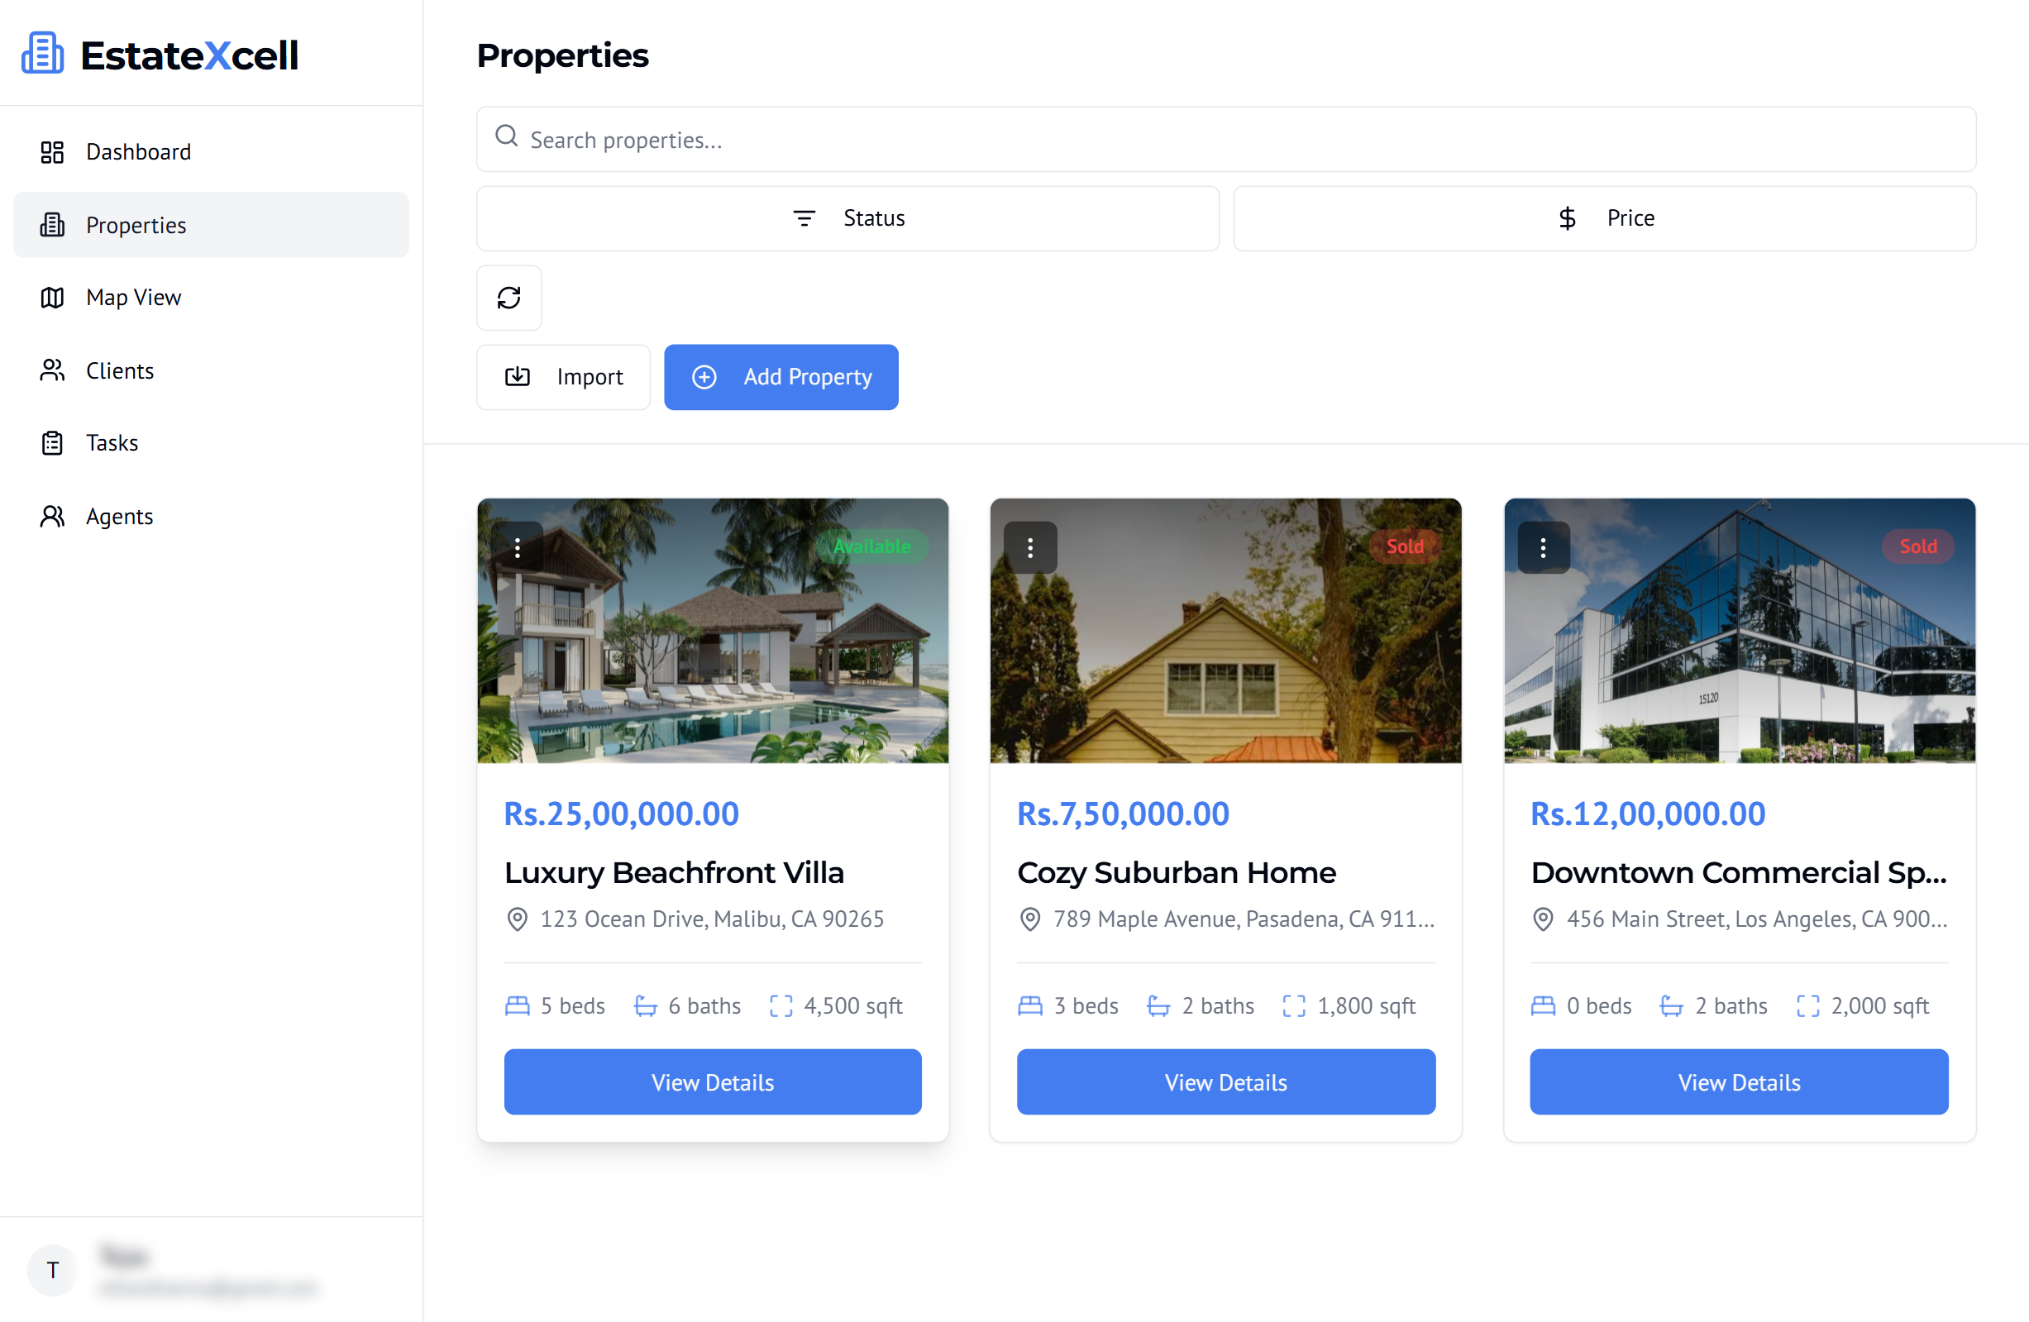
Task: Click the Import properties icon
Action: [518, 377]
